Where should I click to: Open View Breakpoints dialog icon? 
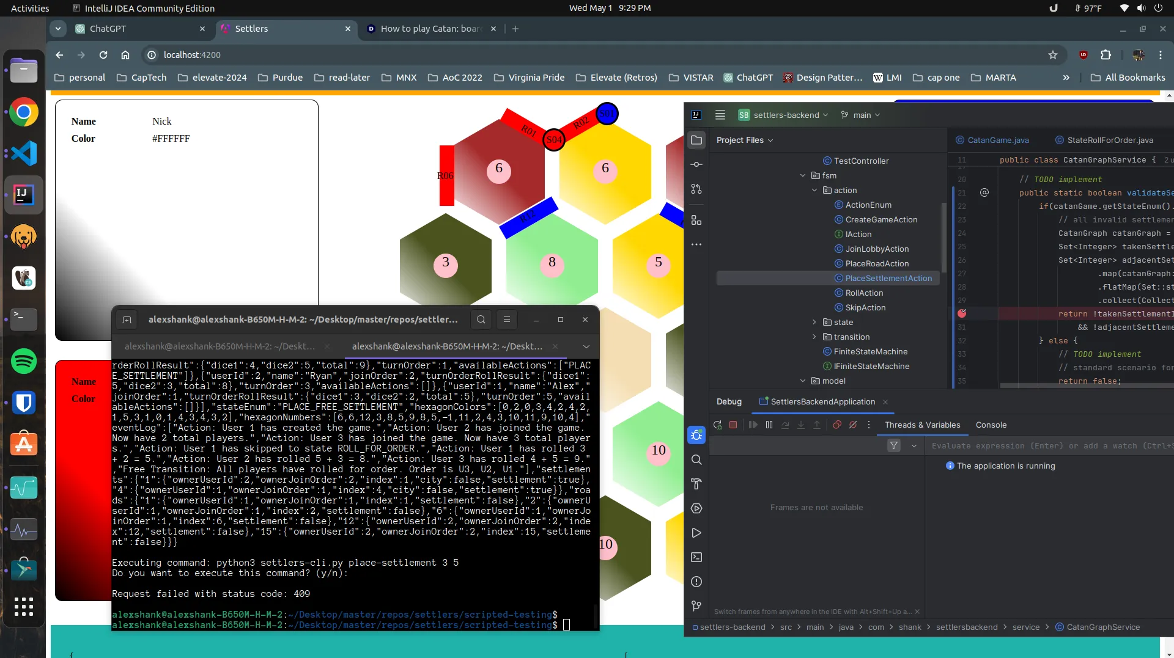point(837,425)
